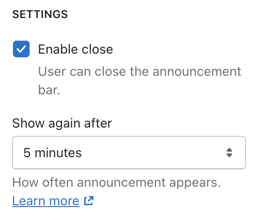This screenshot has height=220, width=259.
Task: Click the white checkmark in the blue box
Action: [x=21, y=49]
